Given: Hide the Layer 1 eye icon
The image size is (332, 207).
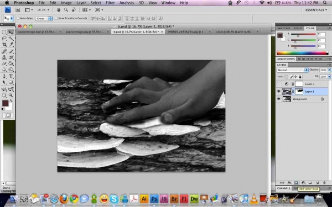Looking at the screenshot, I should pyautogui.click(x=279, y=92).
